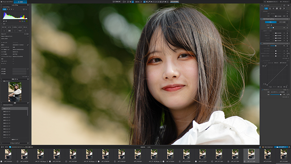Image resolution: width=291 pixels, height=164 pixels.
Task: Open the zoom percentage dropdown showing 100%
Action: [x=138, y=2]
